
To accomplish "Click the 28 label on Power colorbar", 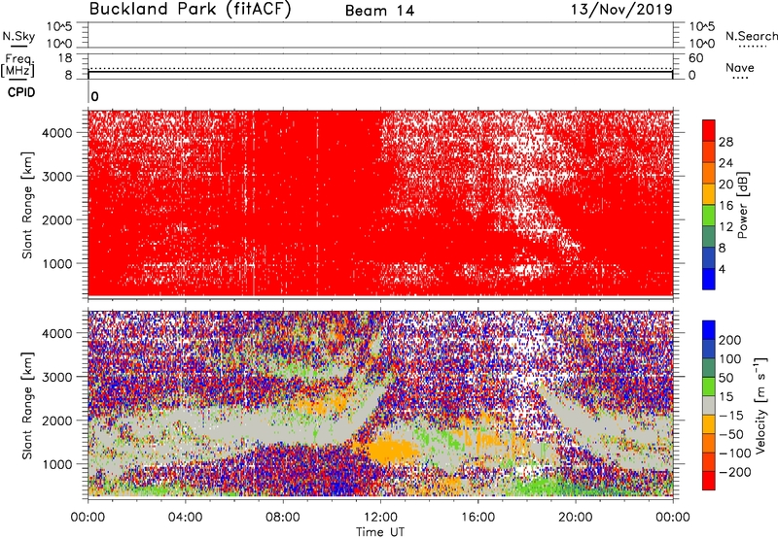I will pyautogui.click(x=725, y=142).
